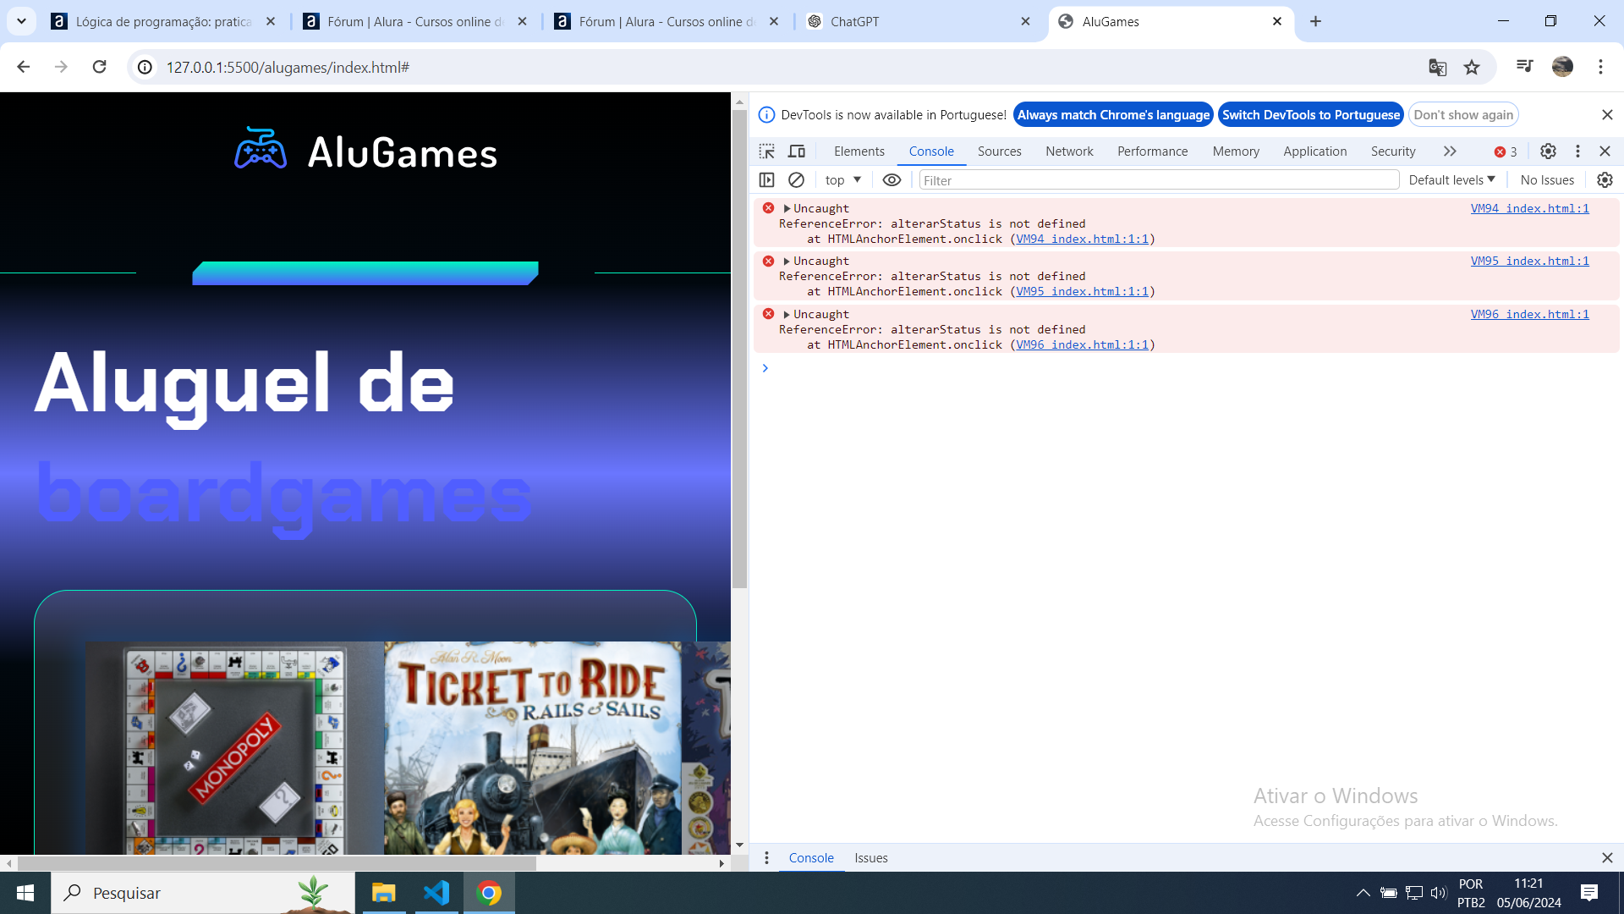The height and width of the screenshot is (914, 1624).
Task: Create live expression eye icon
Action: (x=892, y=180)
